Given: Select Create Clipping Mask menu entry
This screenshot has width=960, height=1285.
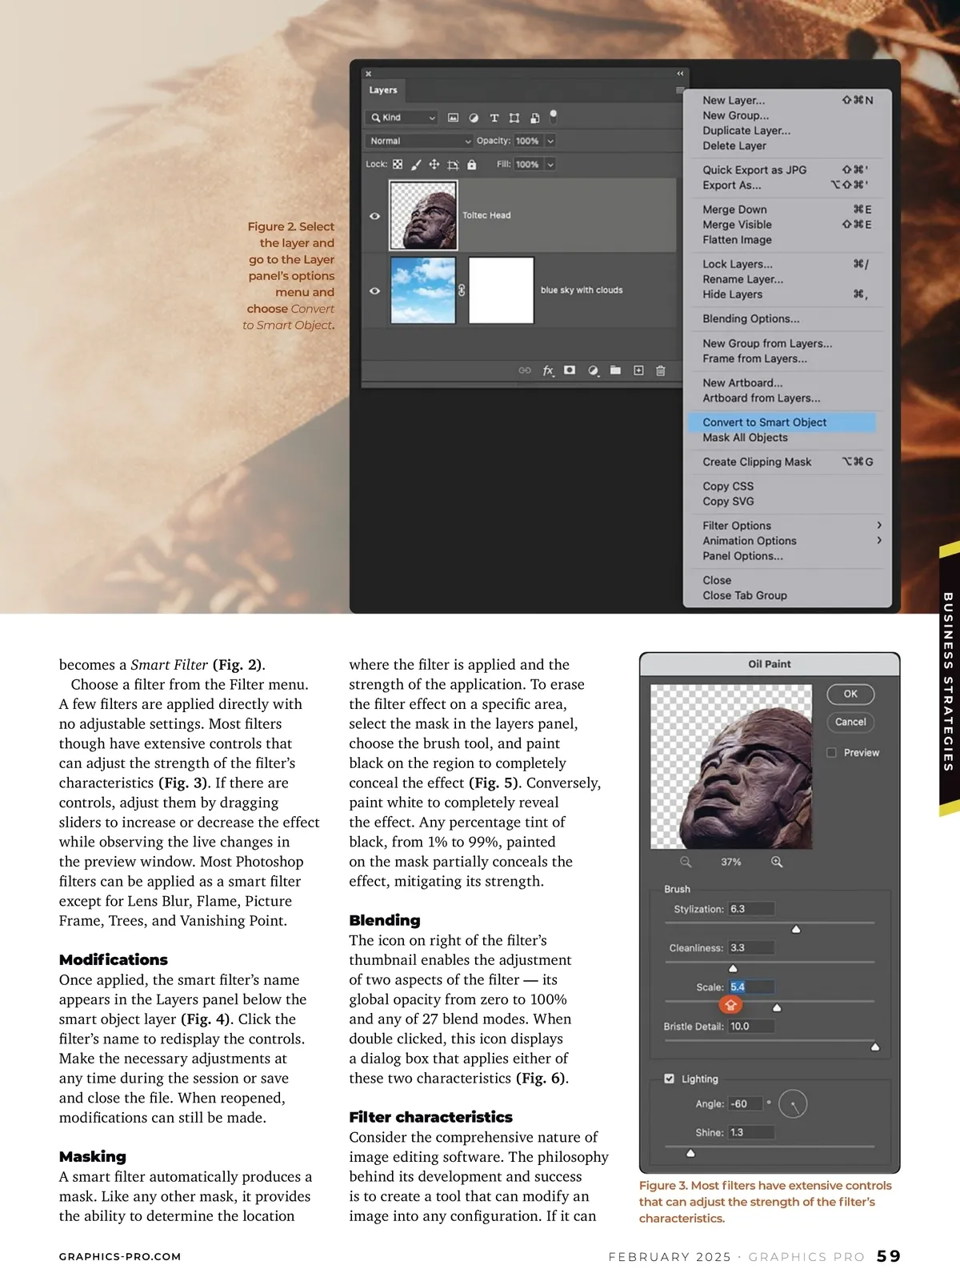Looking at the screenshot, I should pos(757,462).
